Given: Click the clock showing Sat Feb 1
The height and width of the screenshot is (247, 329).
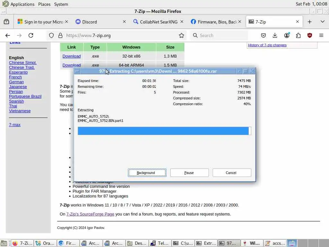Looking at the screenshot, I should click(311, 4).
